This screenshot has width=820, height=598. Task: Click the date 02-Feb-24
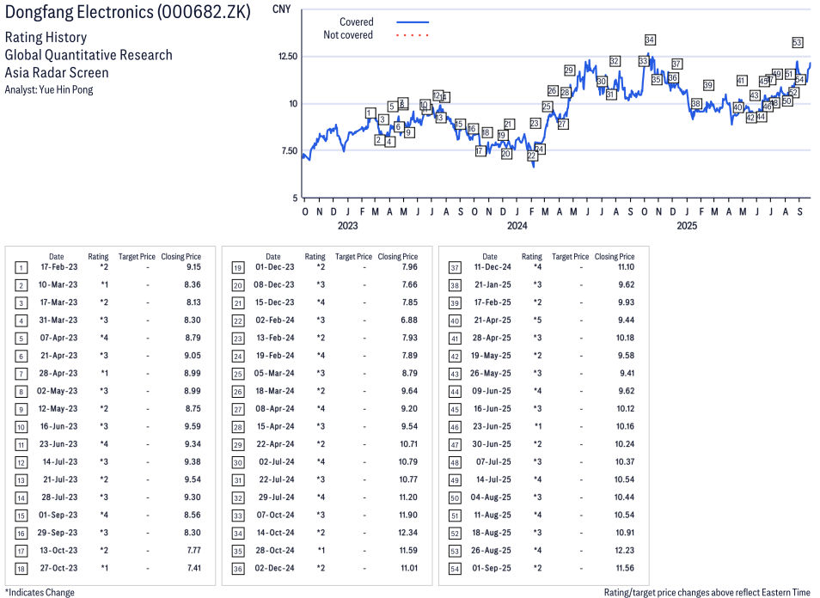tap(275, 320)
